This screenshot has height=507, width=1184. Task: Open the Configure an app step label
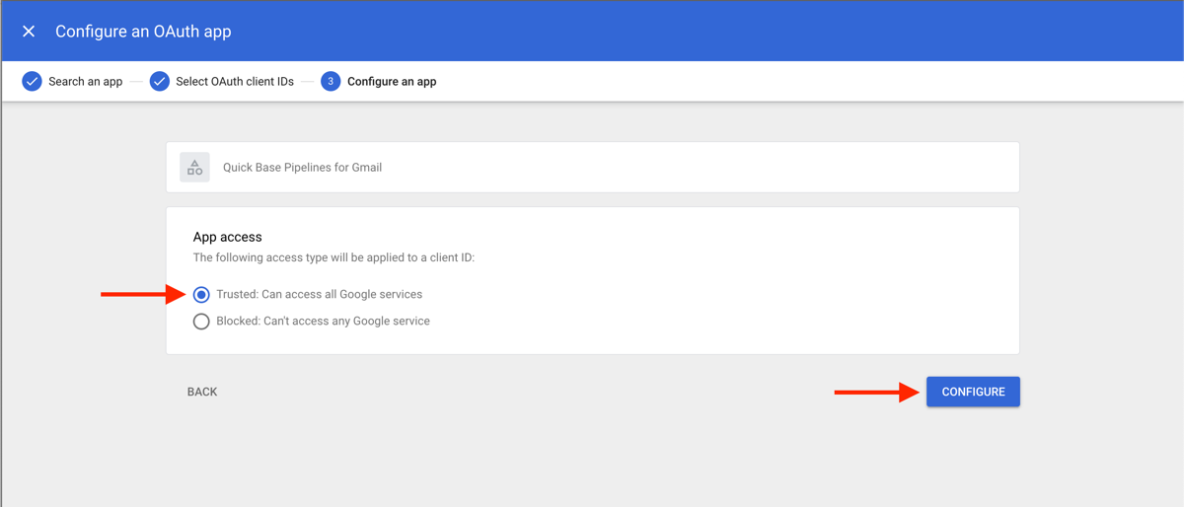click(392, 81)
